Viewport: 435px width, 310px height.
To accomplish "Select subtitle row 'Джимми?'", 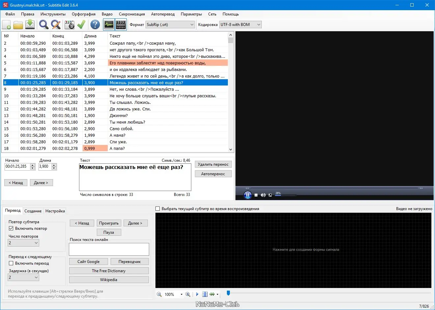I will coord(115,116).
